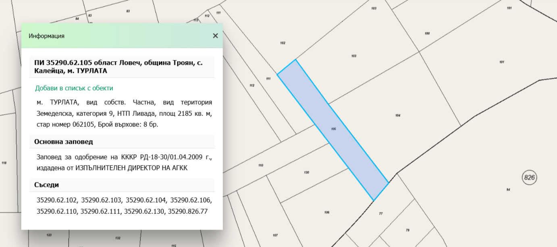
Task: Click parcel 79 on the map
Action: tap(407, 230)
